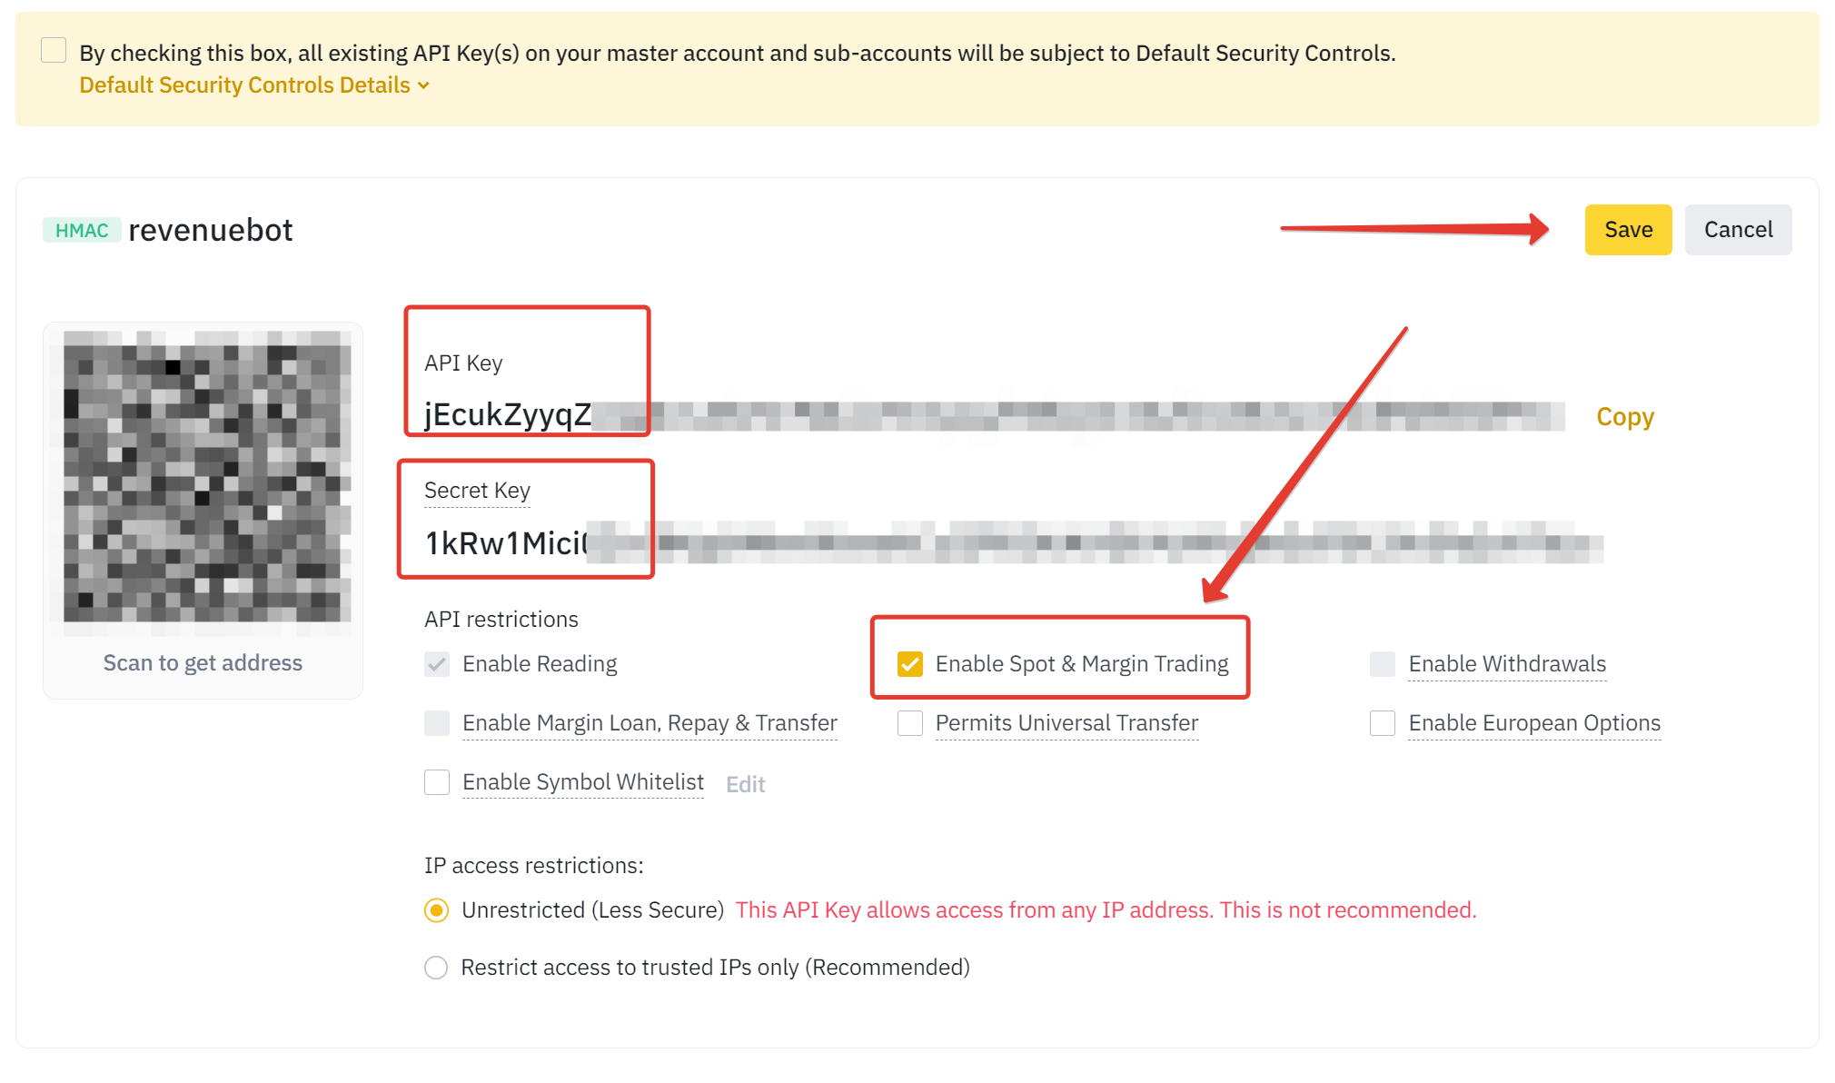Enable European Options checkbox
This screenshot has width=1835, height=1083.
pyautogui.click(x=1383, y=723)
